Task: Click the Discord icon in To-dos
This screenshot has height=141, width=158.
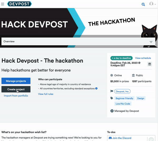Action: [x=110, y=138]
